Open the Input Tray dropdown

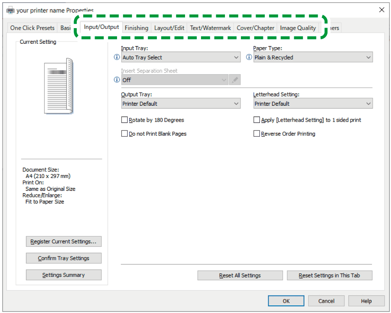[x=180, y=57]
